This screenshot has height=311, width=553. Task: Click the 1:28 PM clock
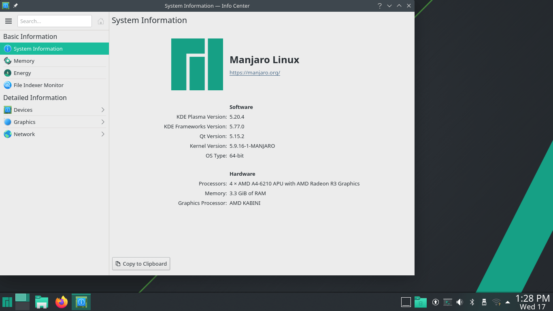tap(533, 299)
